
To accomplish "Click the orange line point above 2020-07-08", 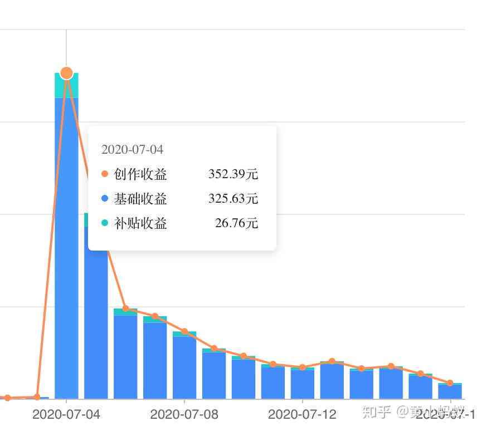I will pyautogui.click(x=184, y=332).
